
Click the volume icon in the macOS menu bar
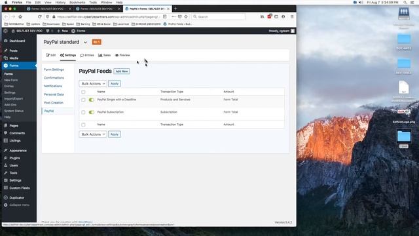pos(361,2)
